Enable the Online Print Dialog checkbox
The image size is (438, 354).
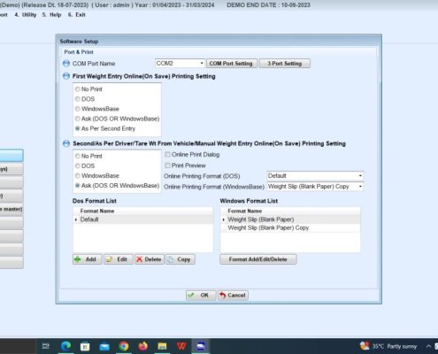pyautogui.click(x=167, y=155)
